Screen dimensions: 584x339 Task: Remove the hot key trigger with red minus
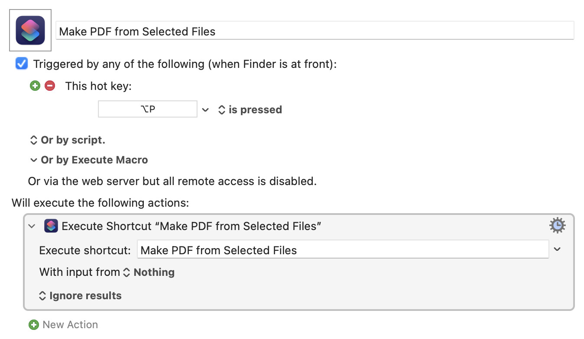[x=50, y=86]
